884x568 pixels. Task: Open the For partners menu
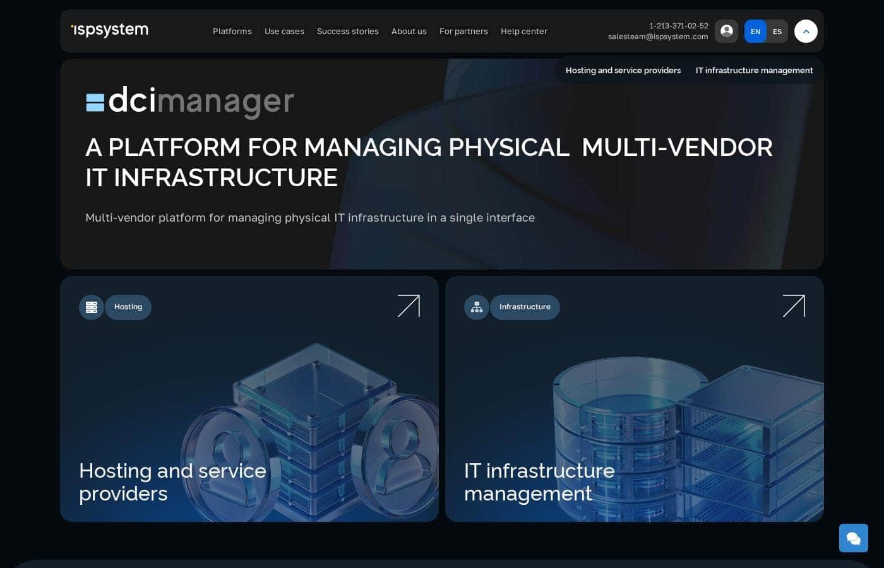(x=463, y=31)
